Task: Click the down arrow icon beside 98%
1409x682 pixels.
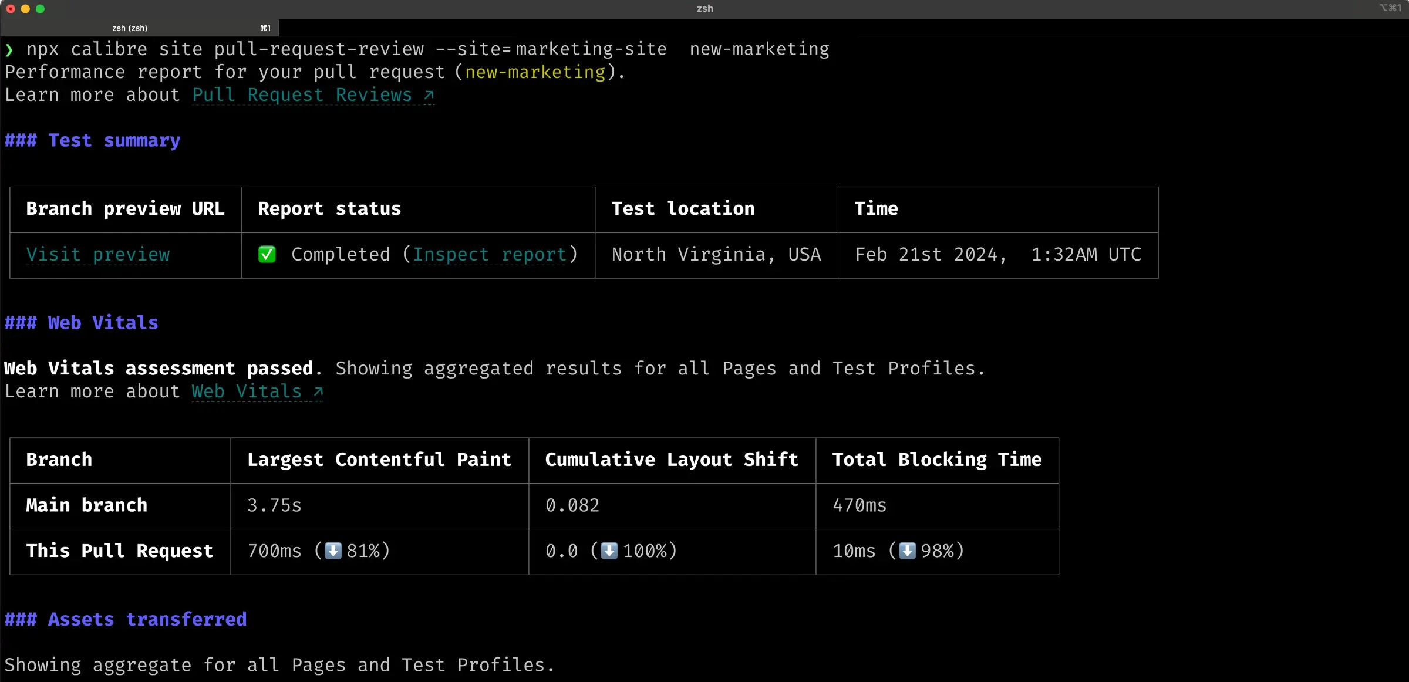Action: pyautogui.click(x=907, y=551)
